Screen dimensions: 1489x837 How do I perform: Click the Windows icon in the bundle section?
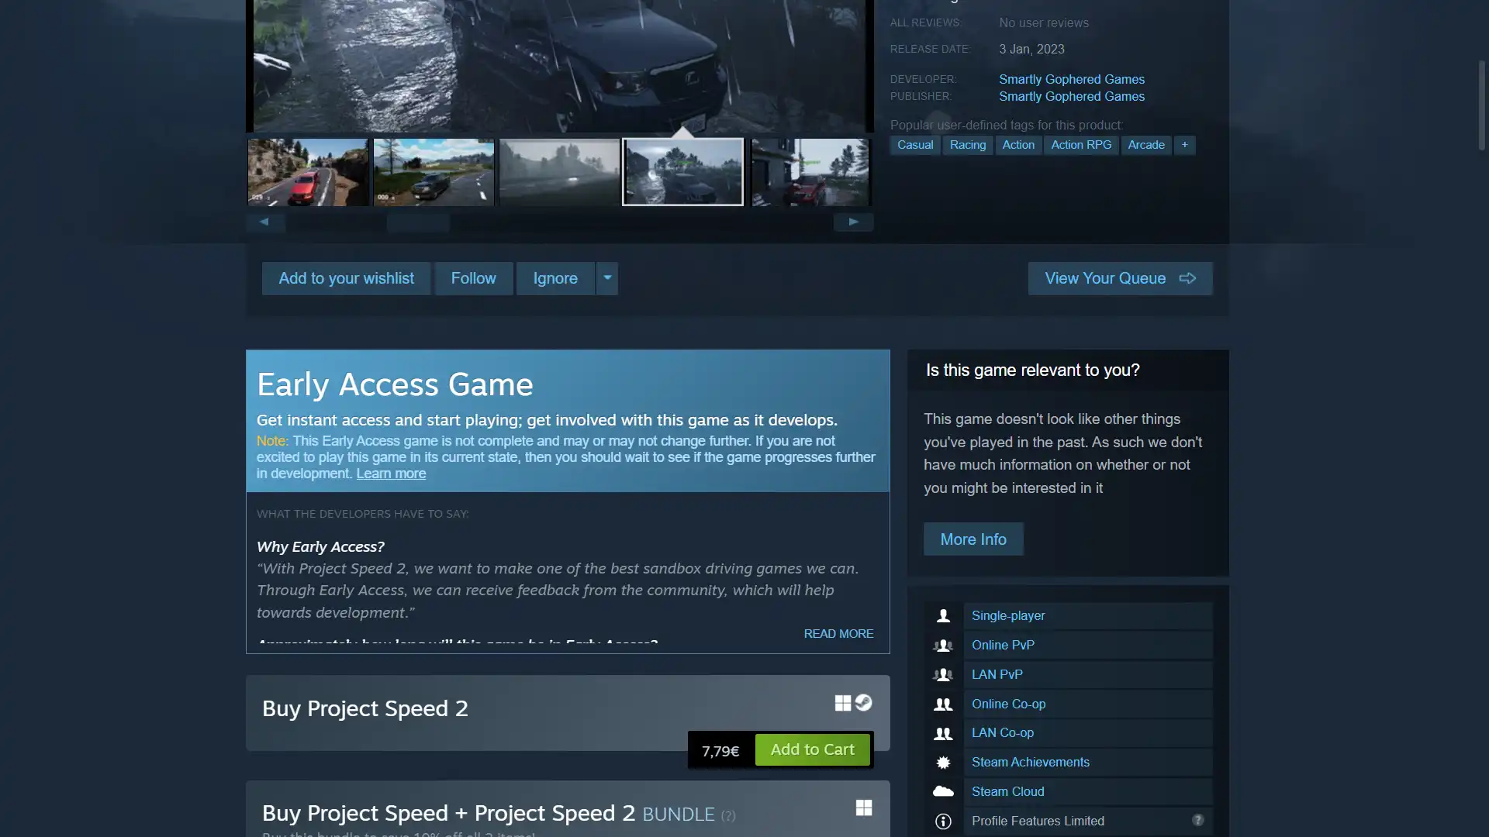(x=864, y=808)
